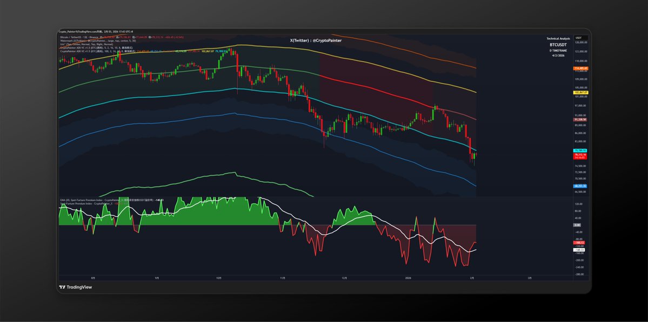Click the X(Twitter) : @CryptoPainter watermark text
This screenshot has width=648, height=322.
(316, 40)
